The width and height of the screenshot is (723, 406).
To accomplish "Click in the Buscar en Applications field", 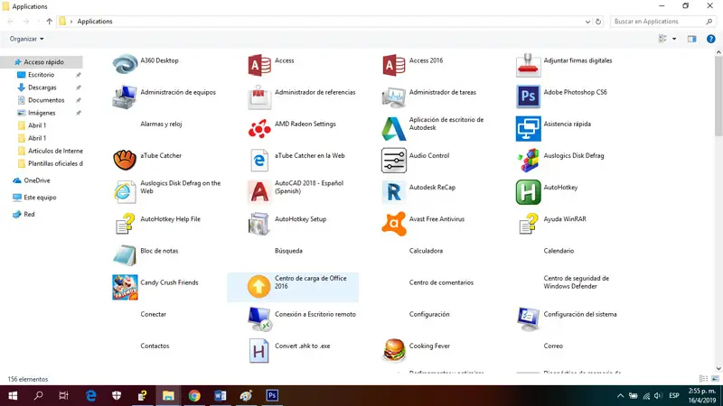I will pos(662,22).
